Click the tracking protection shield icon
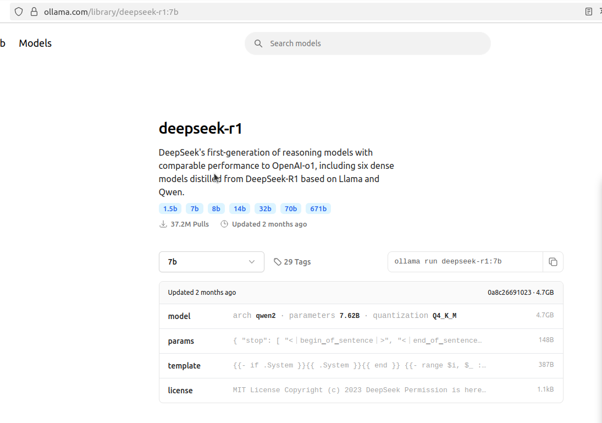Viewport: 602px width, 423px height. point(18,11)
